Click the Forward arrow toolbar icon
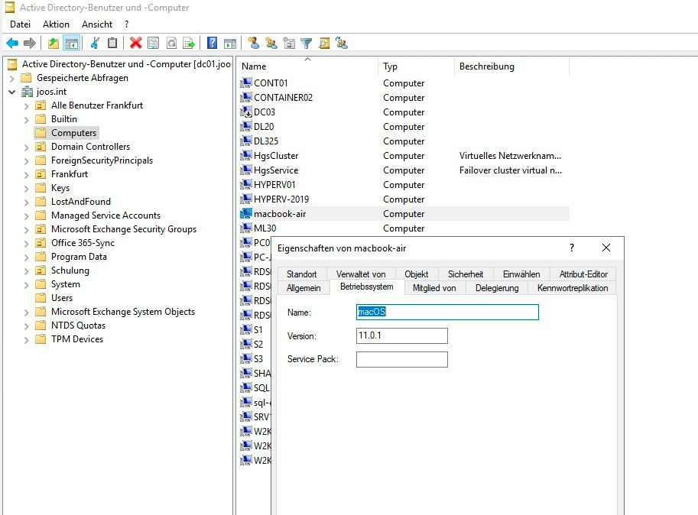The width and height of the screenshot is (698, 515). coord(29,43)
